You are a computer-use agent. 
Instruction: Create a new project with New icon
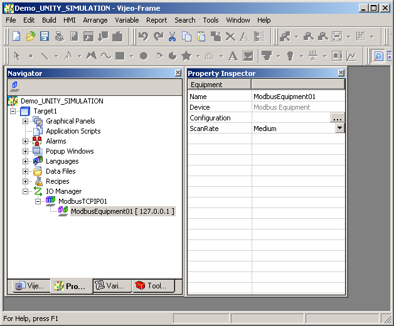16,36
